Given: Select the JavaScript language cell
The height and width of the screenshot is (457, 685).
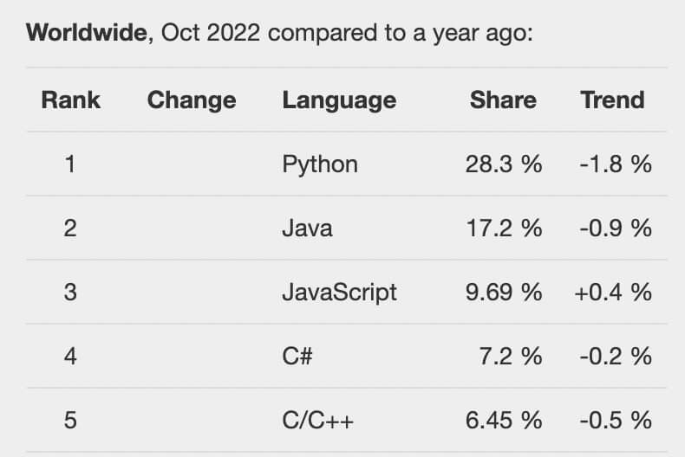Looking at the screenshot, I should [339, 293].
